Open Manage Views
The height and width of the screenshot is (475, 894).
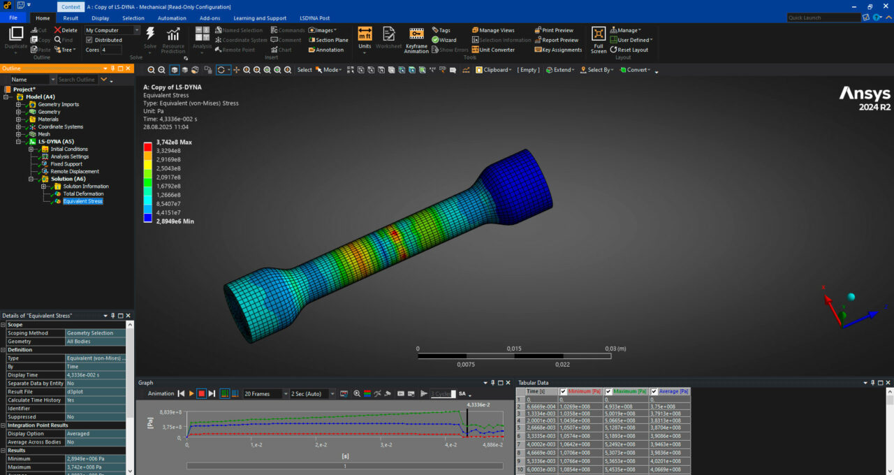(x=493, y=30)
